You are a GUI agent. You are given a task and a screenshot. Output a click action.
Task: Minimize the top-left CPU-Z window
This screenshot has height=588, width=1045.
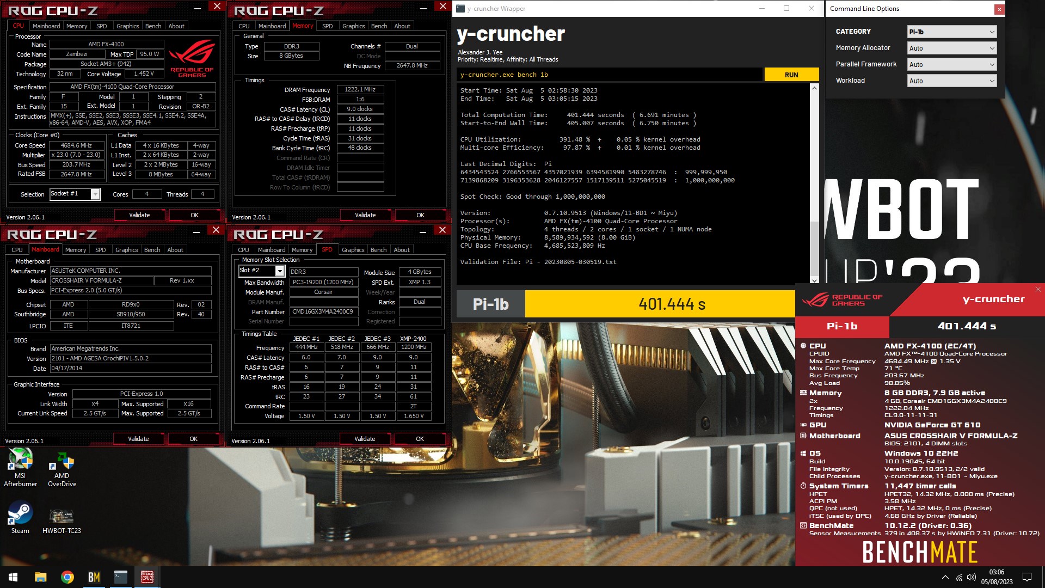(198, 8)
